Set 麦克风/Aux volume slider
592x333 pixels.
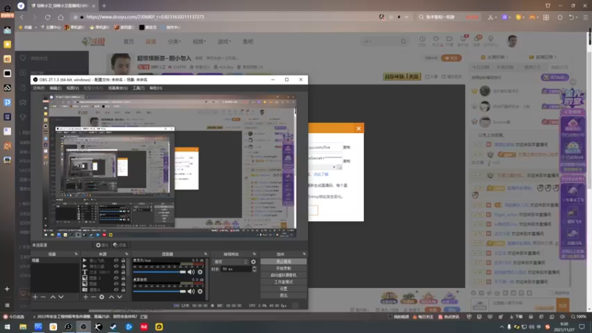[159, 272]
